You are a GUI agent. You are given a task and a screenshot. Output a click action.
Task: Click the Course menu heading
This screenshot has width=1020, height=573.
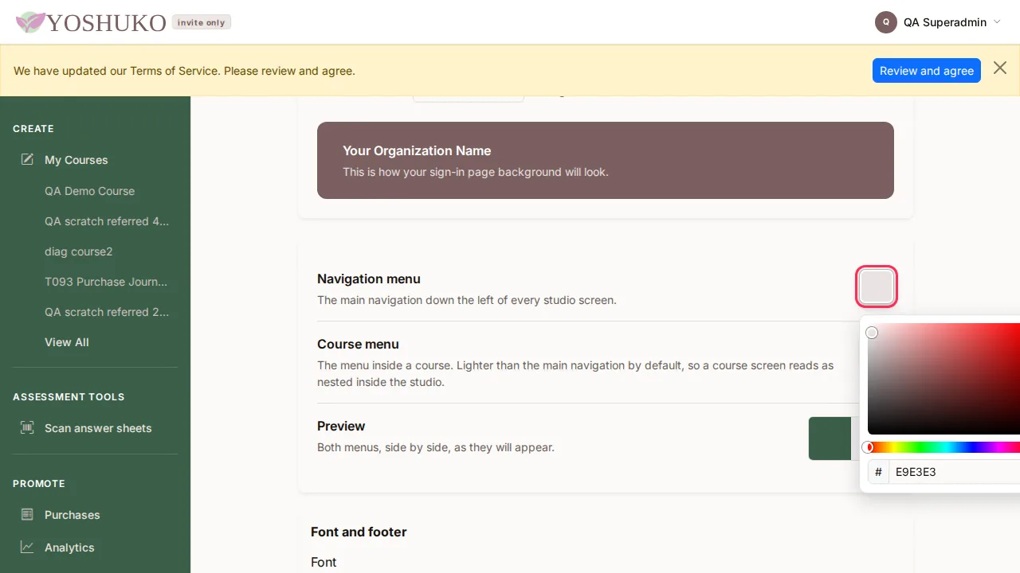click(358, 344)
